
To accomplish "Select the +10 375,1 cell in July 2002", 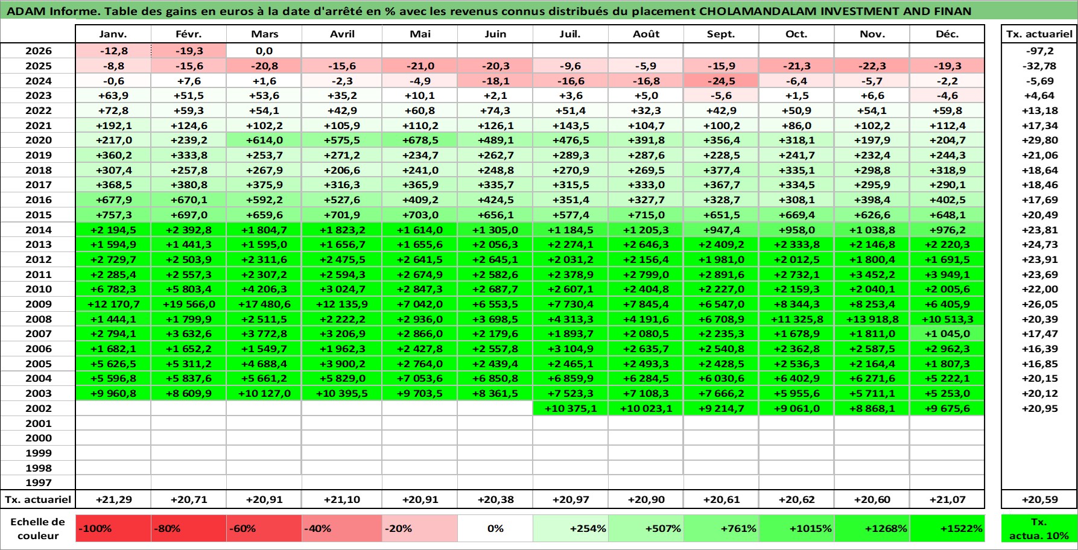I will 571,408.
